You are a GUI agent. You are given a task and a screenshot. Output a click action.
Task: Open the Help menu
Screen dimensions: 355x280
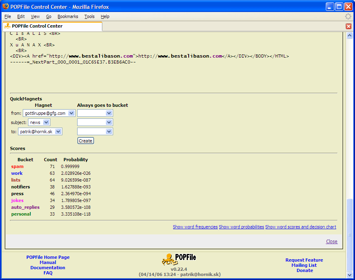click(105, 16)
